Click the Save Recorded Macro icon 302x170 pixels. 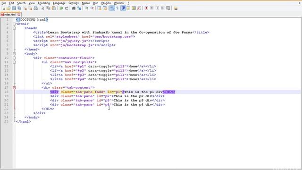click(168, 8)
